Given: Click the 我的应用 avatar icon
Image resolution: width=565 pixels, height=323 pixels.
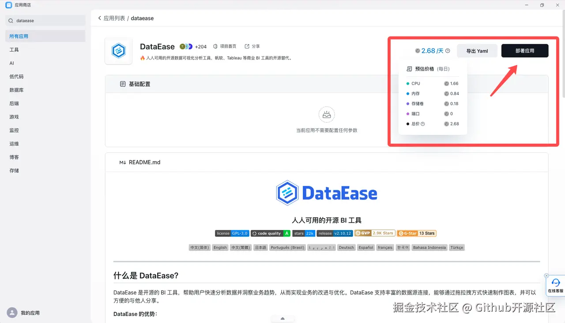Looking at the screenshot, I should click(x=12, y=312).
